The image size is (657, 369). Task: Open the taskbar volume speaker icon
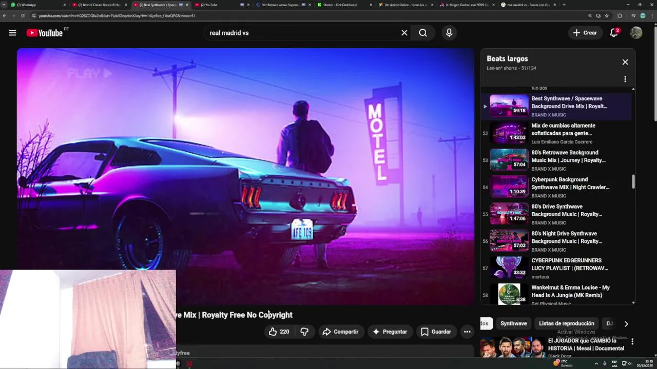tap(631, 363)
